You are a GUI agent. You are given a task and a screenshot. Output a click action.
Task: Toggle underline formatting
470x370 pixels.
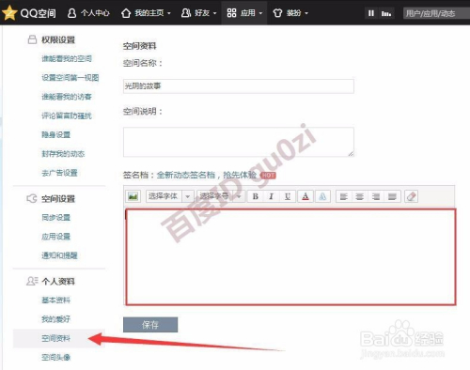pyautogui.click(x=288, y=196)
